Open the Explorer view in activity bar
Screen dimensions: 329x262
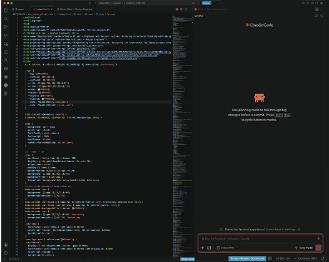click(6, 10)
